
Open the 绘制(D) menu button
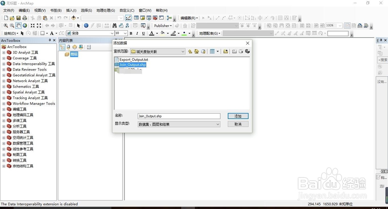(x=11, y=33)
